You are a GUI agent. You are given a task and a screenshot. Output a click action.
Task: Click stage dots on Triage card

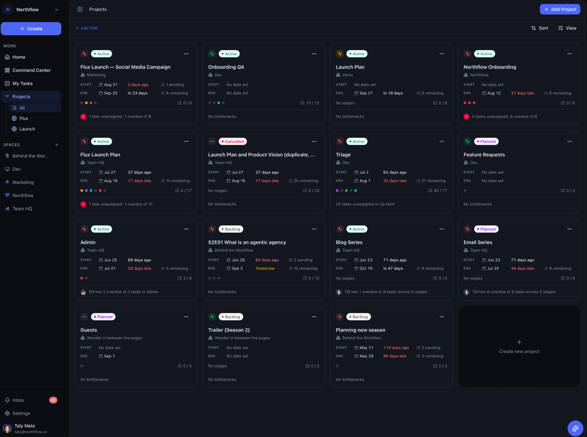[x=346, y=190]
